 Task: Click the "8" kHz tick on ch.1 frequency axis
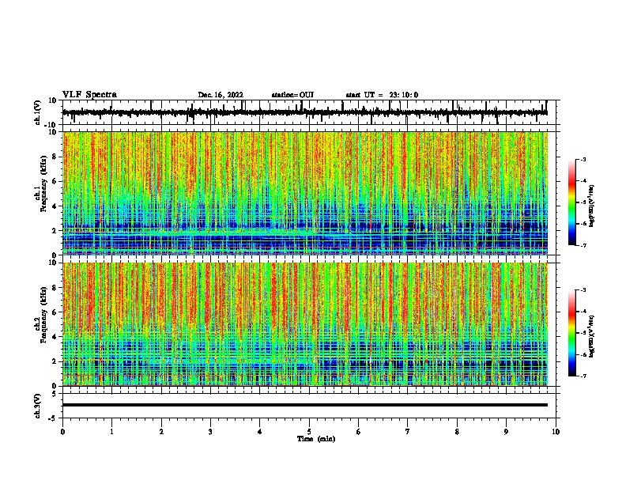click(55, 157)
